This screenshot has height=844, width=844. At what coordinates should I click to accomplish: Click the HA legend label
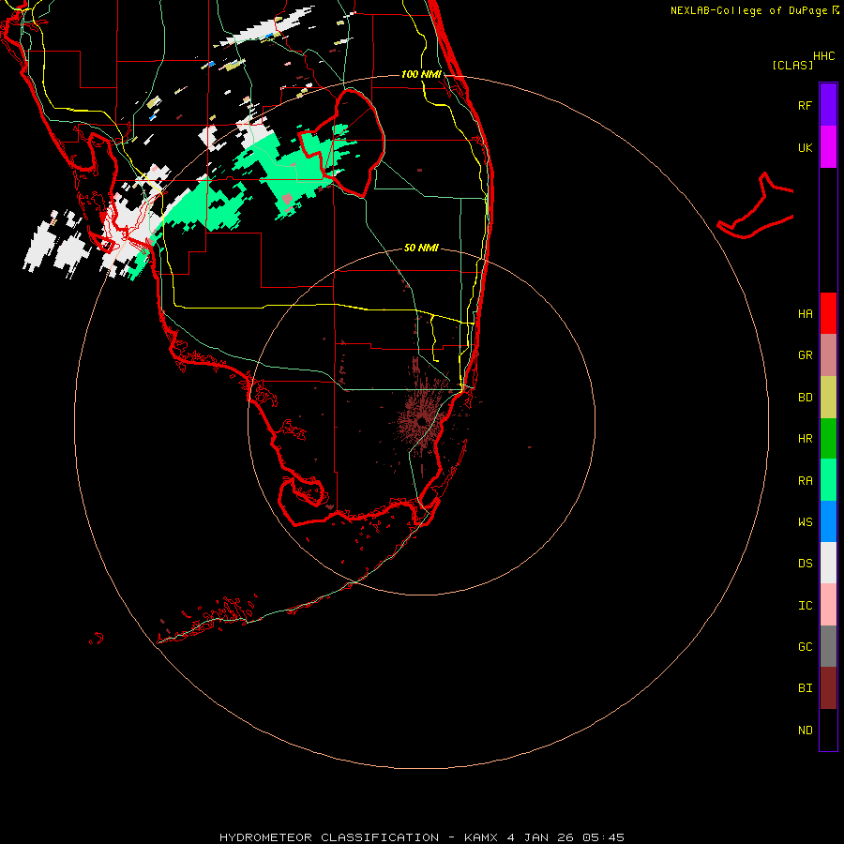point(805,314)
